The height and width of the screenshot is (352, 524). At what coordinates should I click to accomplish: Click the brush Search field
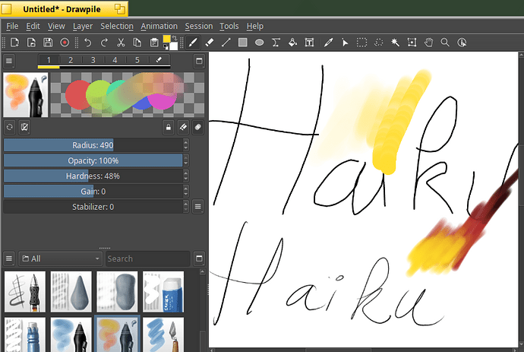pyautogui.click(x=147, y=258)
